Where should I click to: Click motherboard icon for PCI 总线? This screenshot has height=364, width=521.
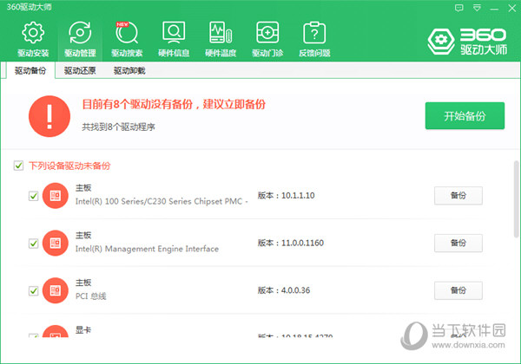point(56,290)
